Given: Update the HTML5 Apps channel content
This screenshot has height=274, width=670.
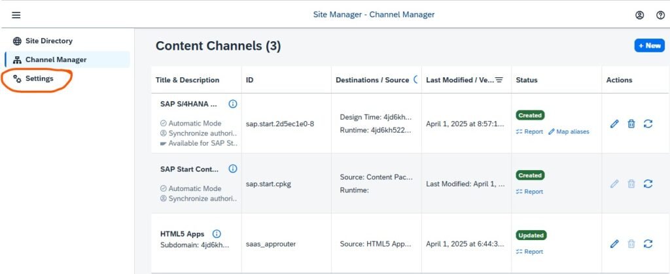Looking at the screenshot, I should 648,244.
